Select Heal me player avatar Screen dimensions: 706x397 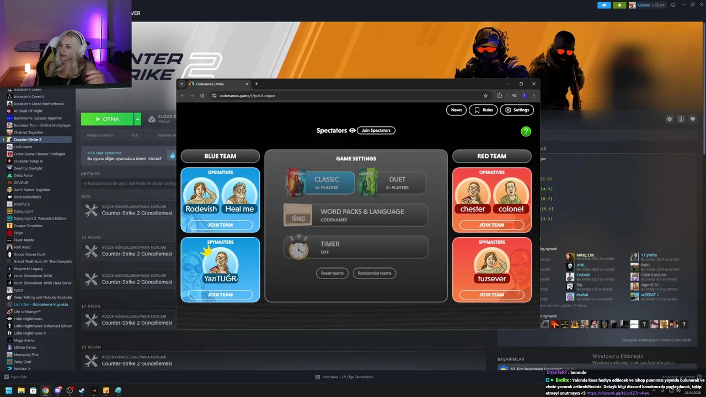[239, 196]
